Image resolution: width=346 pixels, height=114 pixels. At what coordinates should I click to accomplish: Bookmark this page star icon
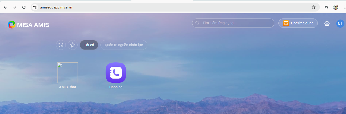(314, 7)
